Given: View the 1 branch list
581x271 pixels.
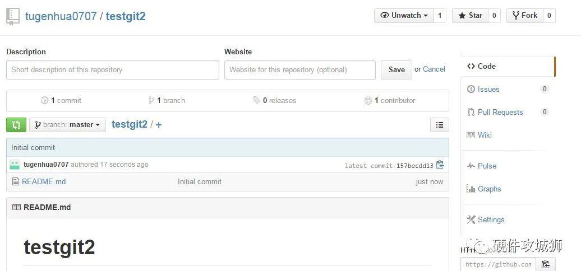Looking at the screenshot, I should 167,100.
